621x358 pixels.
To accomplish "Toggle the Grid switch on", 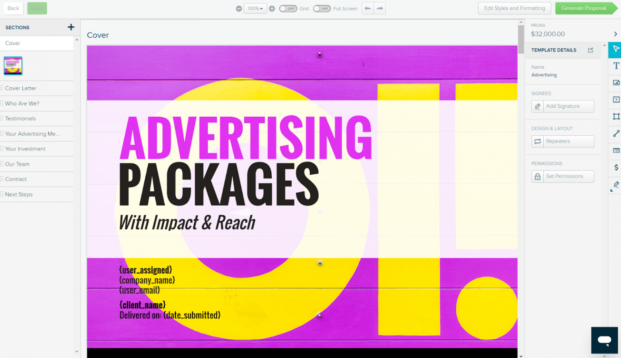I will [x=288, y=8].
